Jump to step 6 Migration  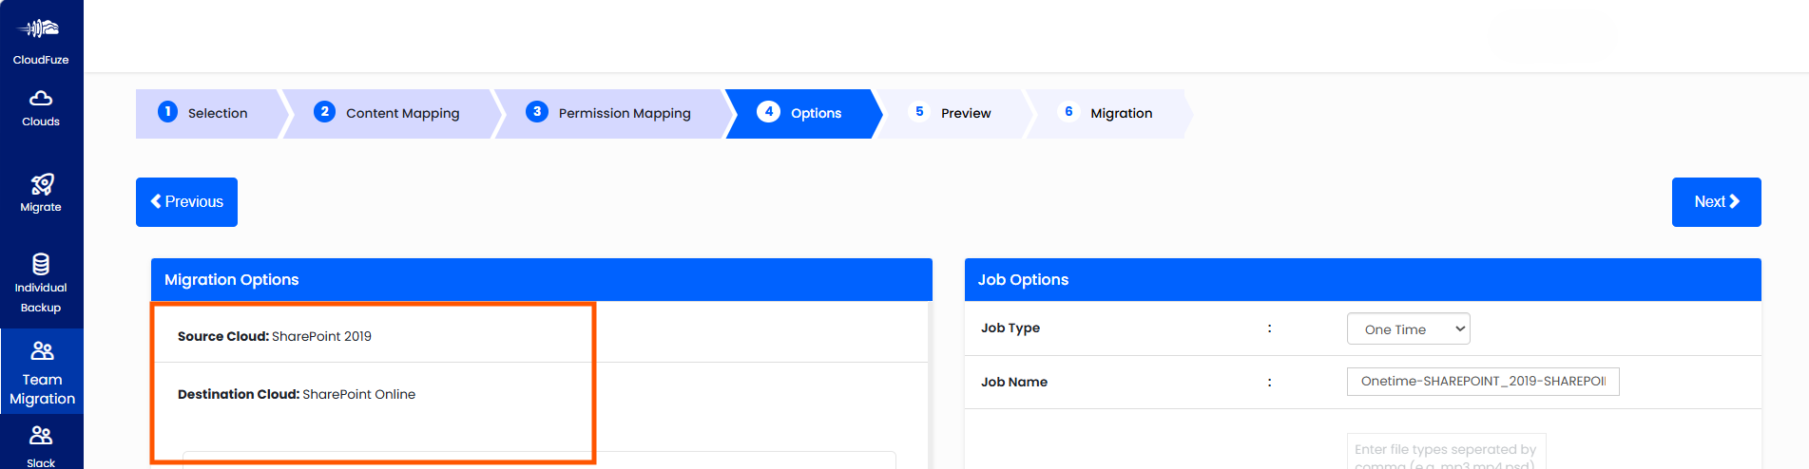coord(1108,113)
